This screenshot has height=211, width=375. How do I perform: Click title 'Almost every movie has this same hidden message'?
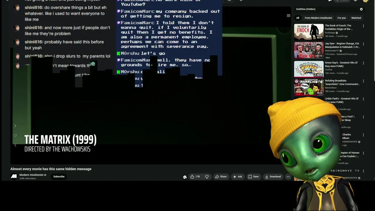51,169
